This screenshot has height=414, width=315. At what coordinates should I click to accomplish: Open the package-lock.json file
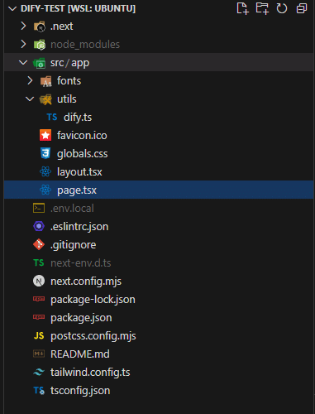tap(93, 300)
